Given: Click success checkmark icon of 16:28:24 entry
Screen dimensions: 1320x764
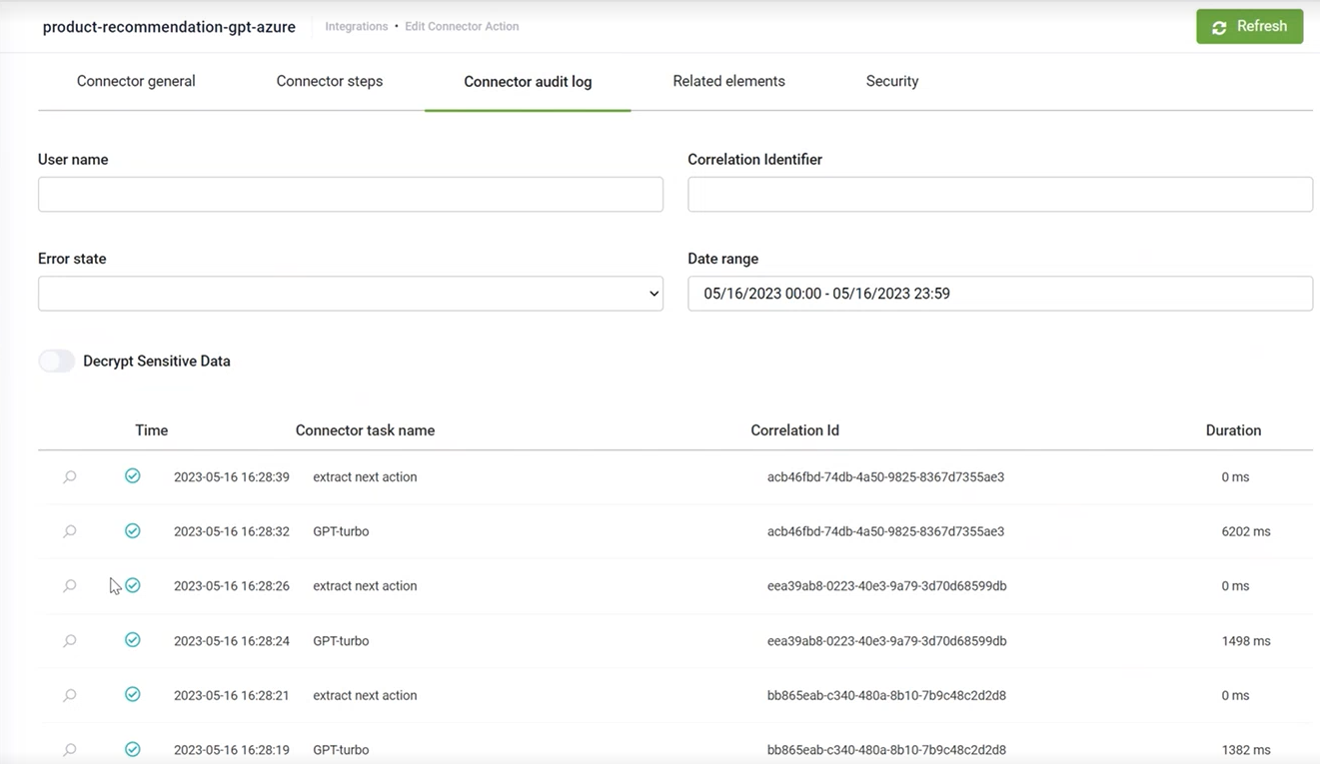Looking at the screenshot, I should pyautogui.click(x=132, y=640).
